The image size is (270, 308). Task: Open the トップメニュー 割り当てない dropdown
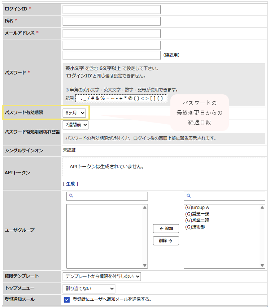pyautogui.click(x=89, y=288)
